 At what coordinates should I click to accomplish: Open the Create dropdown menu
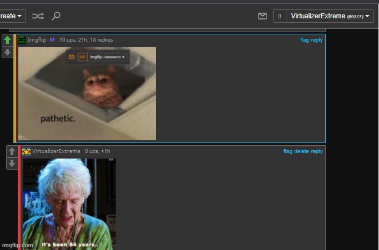click(x=12, y=16)
